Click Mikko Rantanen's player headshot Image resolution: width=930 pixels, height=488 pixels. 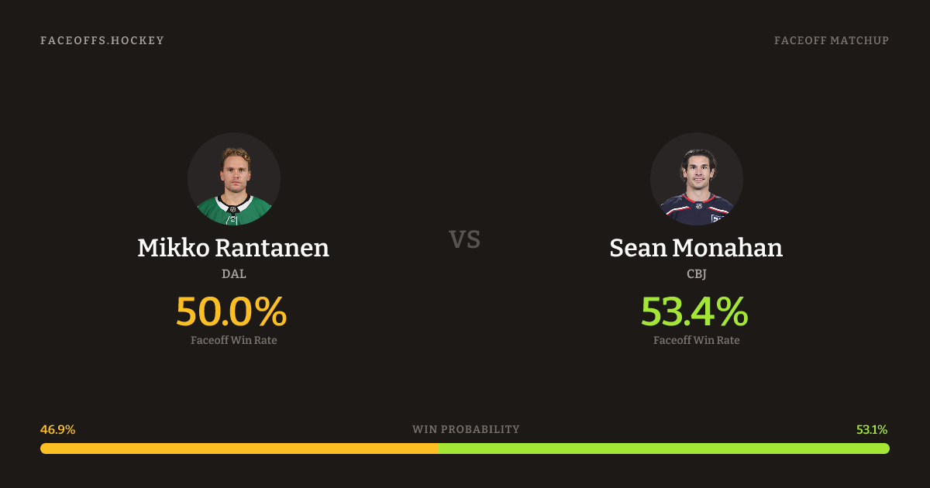click(234, 179)
